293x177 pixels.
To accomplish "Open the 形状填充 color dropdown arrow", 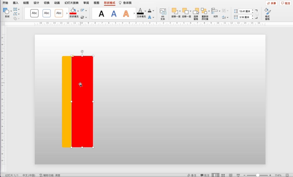I will (78, 11).
